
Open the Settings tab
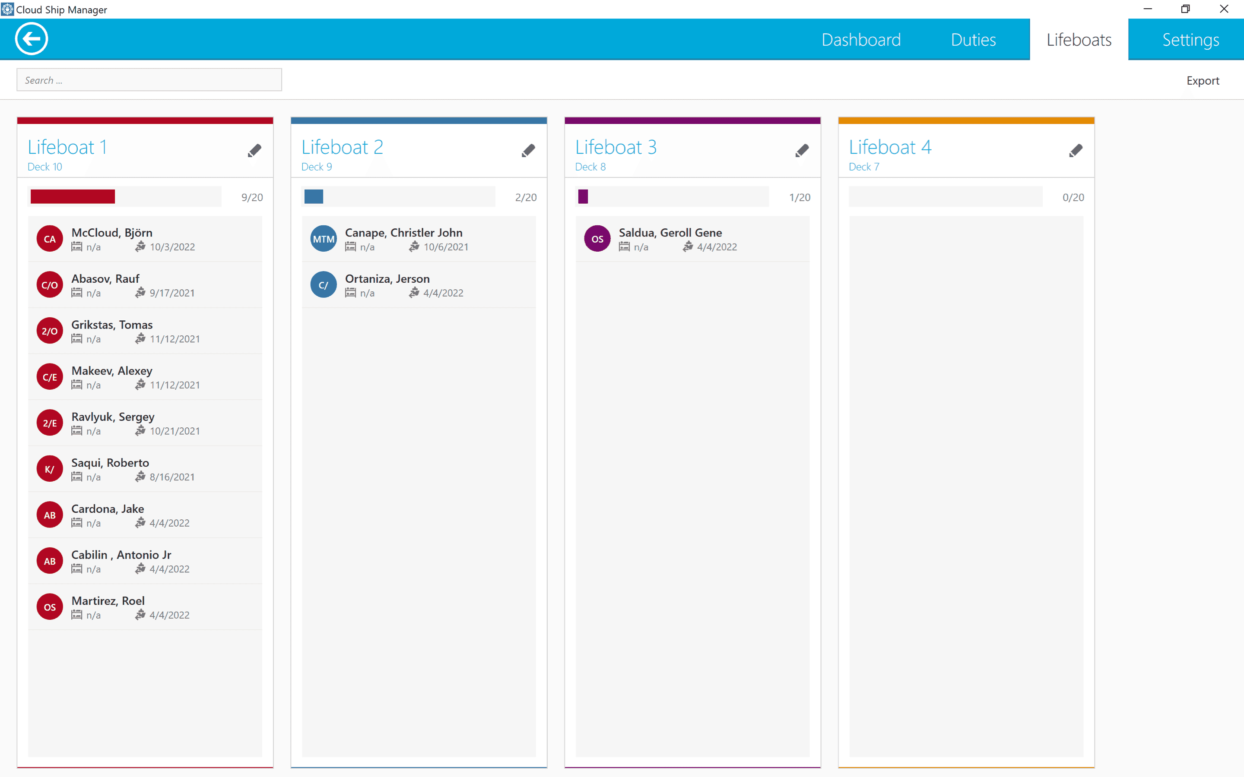pyautogui.click(x=1190, y=40)
